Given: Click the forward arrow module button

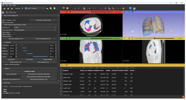Looking at the screenshot, I should tap(54, 8).
